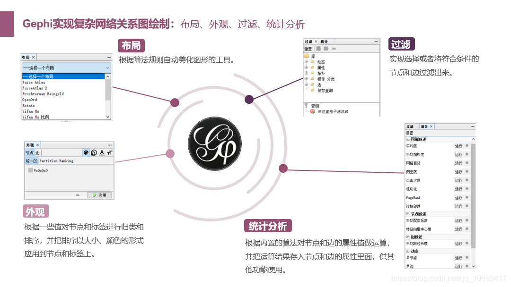Click the 应用 apply button
Screen dimensions: 511x287
(x=100, y=195)
